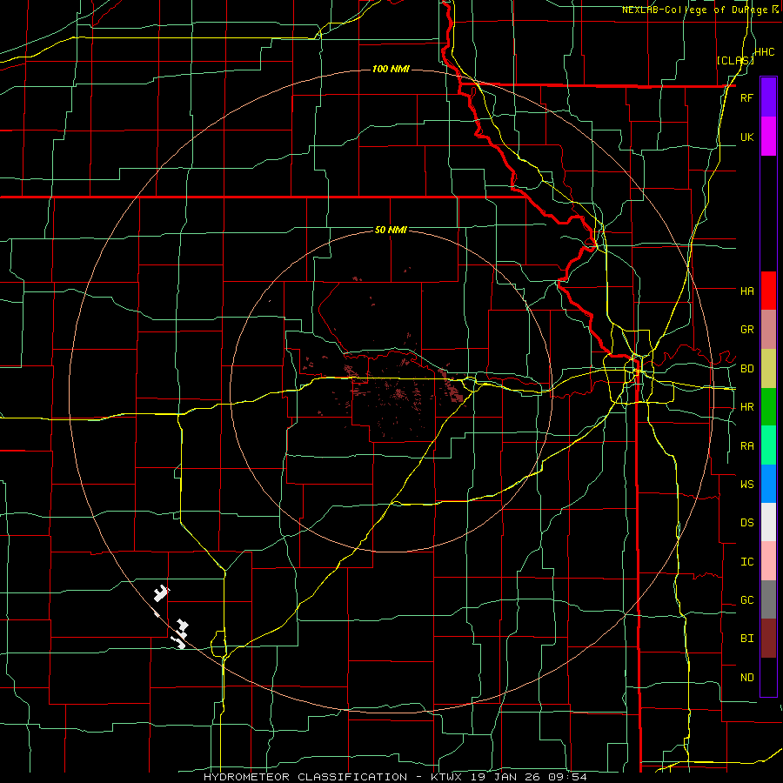Click the GC legend label
783x783 pixels.
(x=746, y=599)
